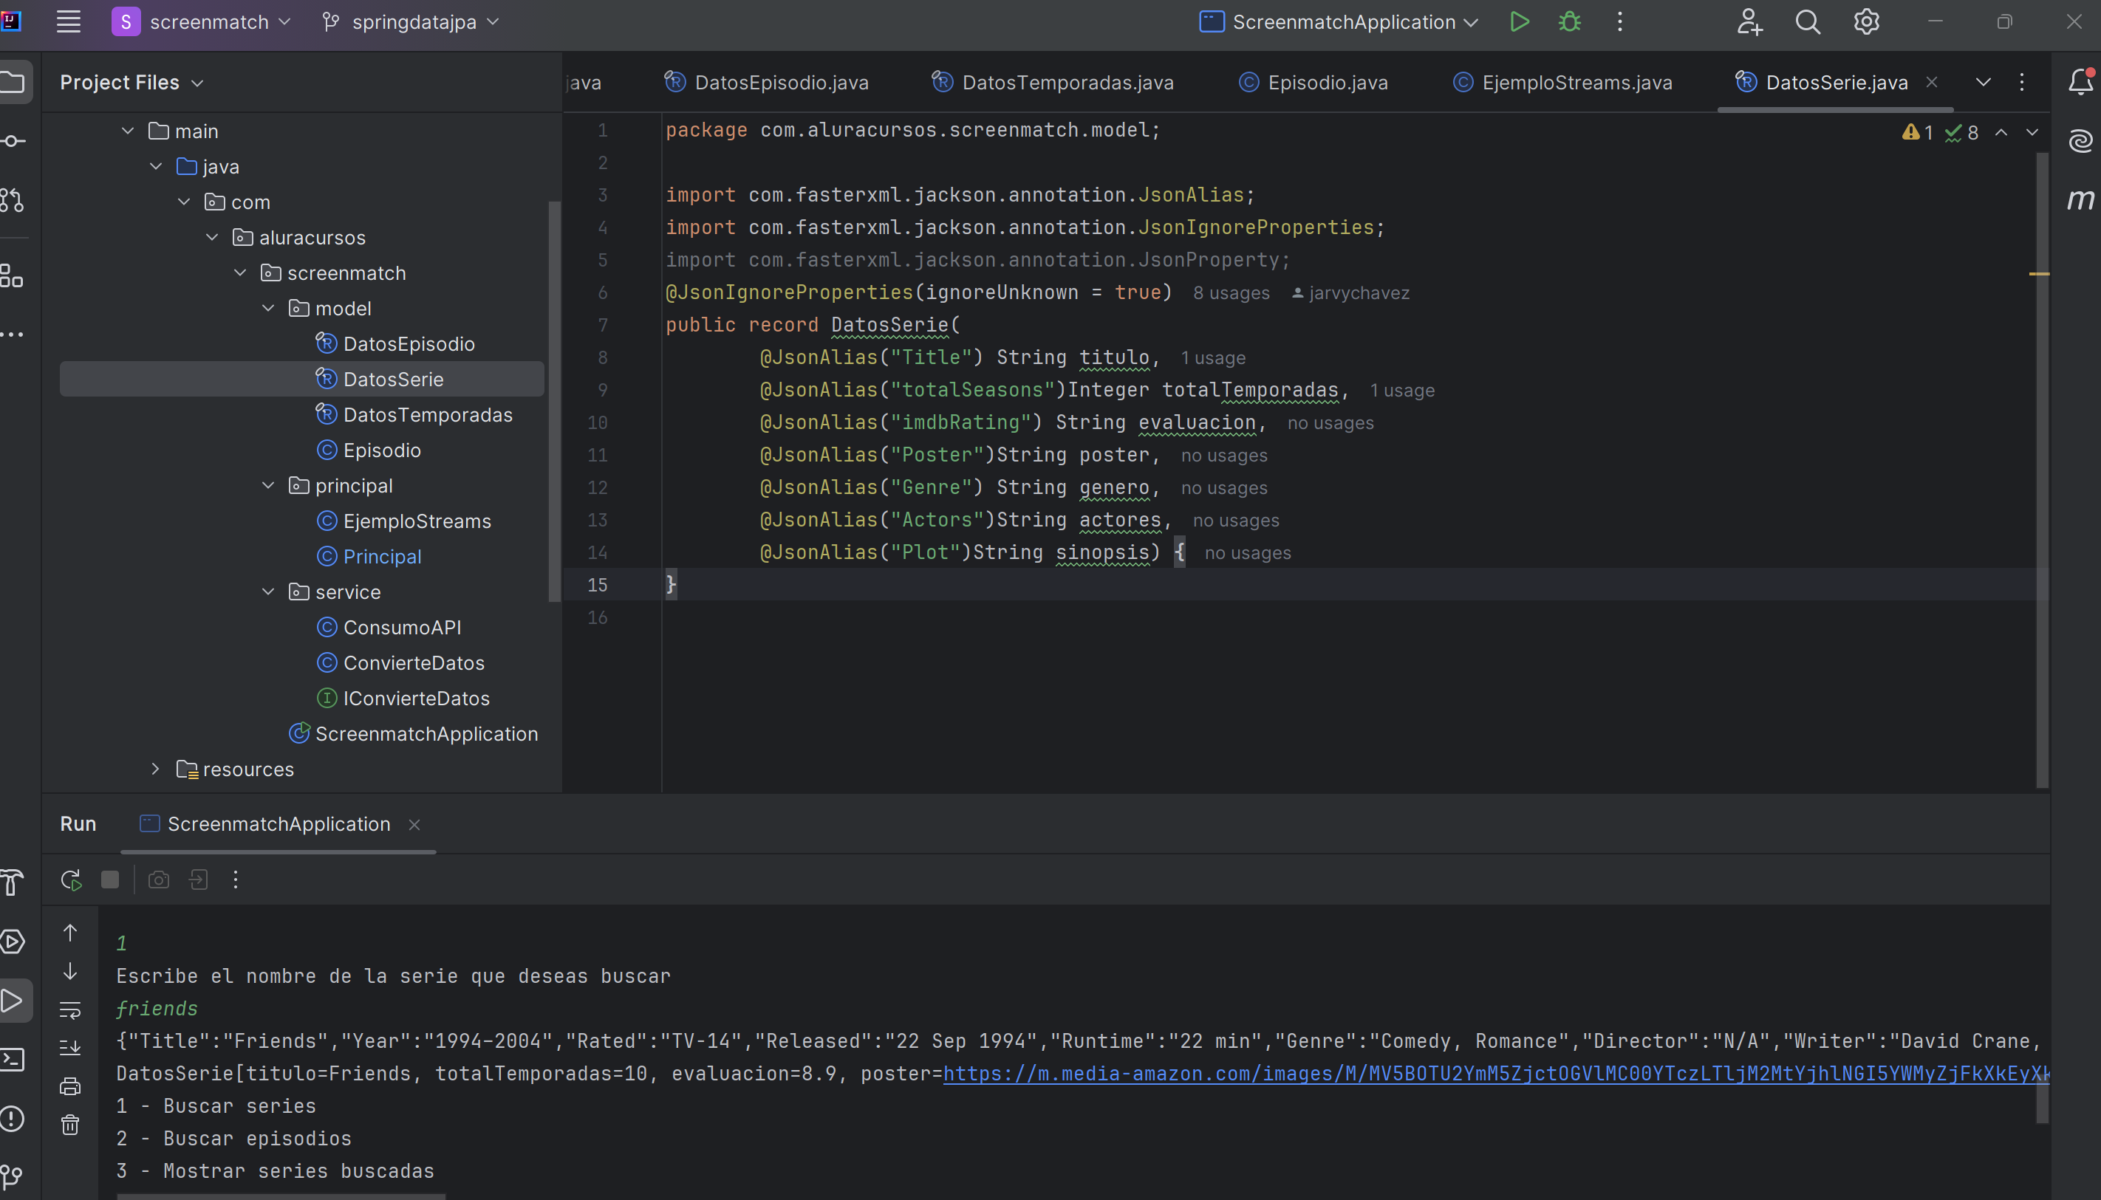Open the springdatajpa branch dropdown
Viewport: 2101px width, 1200px height.
(x=411, y=21)
